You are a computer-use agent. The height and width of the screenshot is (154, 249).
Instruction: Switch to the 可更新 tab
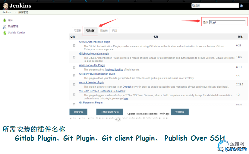(x=77, y=30)
